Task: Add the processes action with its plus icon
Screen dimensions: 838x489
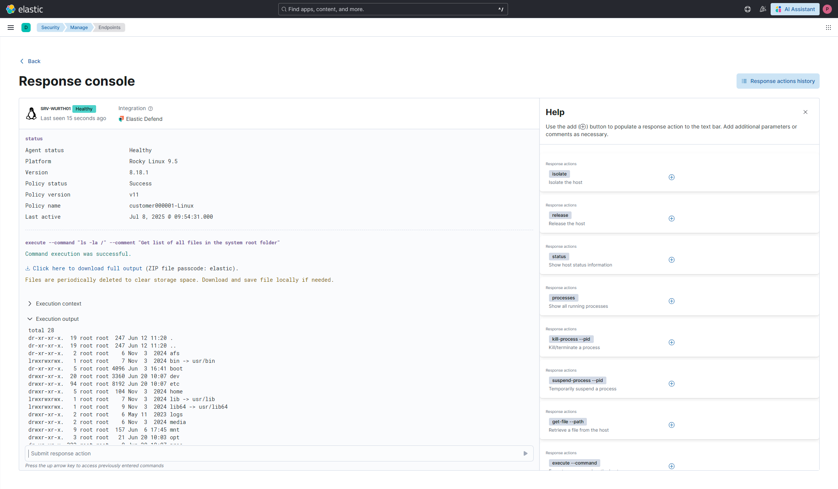Action: tap(671, 301)
